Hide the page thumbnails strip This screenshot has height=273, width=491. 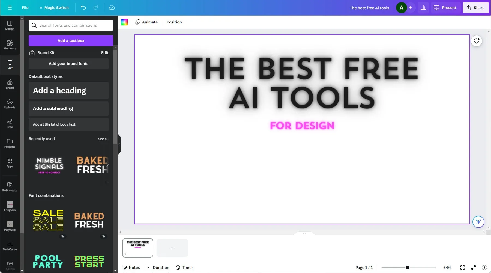click(x=304, y=233)
